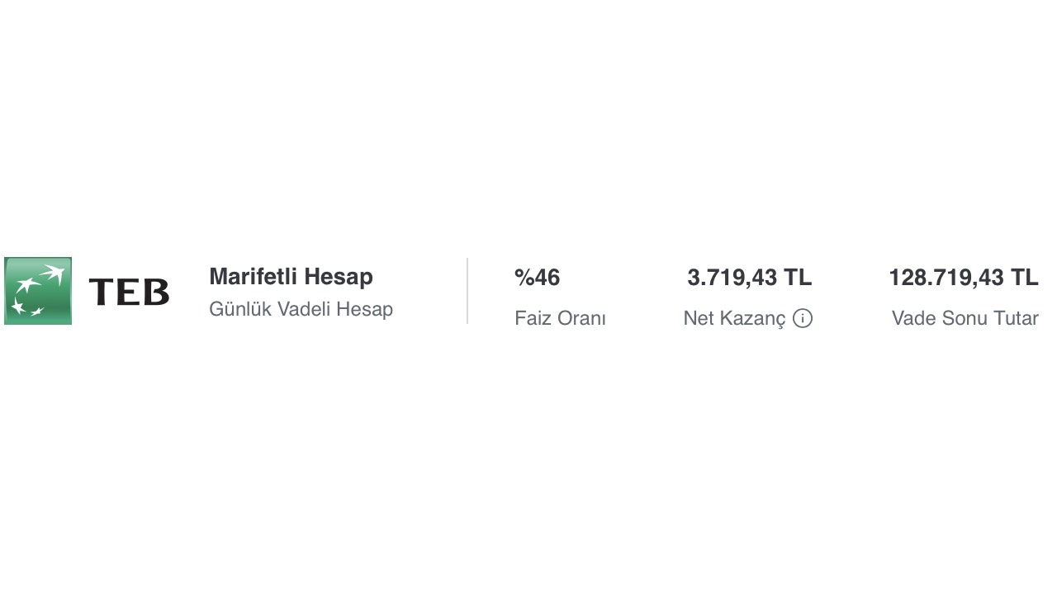Click the Vade Sonu Tutar label
This screenshot has height=595, width=1057.
click(965, 318)
